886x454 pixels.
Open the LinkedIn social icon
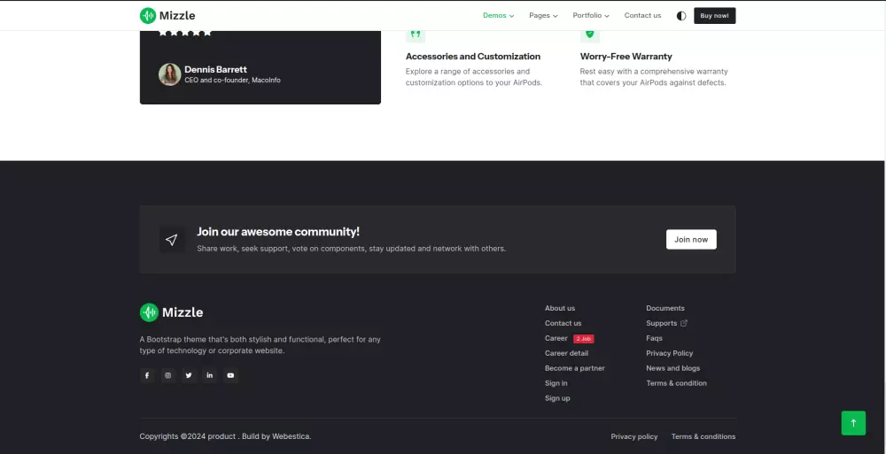tap(210, 375)
